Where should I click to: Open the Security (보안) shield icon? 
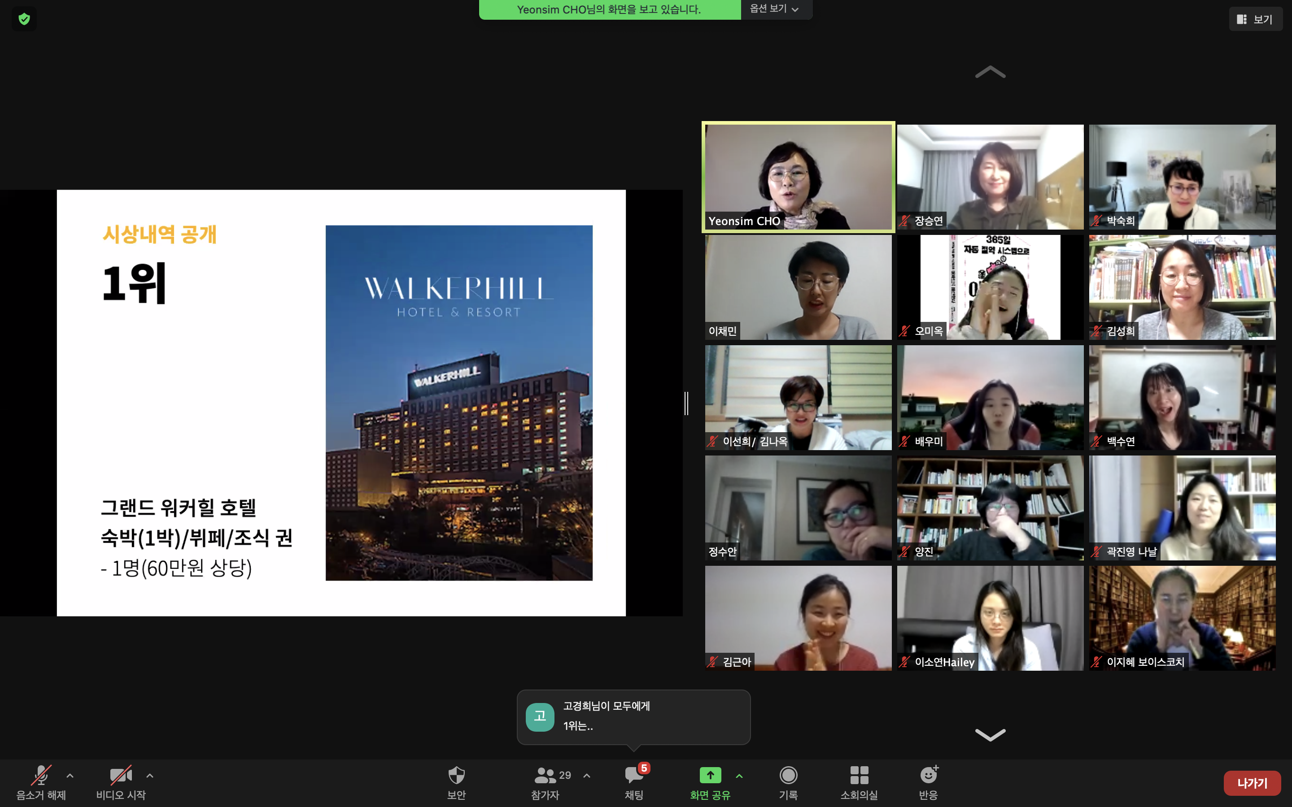coord(457,775)
